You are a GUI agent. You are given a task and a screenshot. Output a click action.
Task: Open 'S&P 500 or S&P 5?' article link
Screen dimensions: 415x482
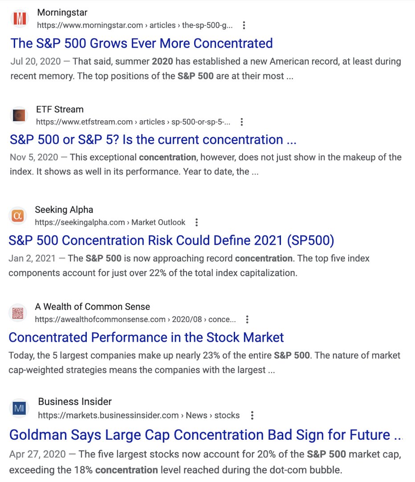153,139
